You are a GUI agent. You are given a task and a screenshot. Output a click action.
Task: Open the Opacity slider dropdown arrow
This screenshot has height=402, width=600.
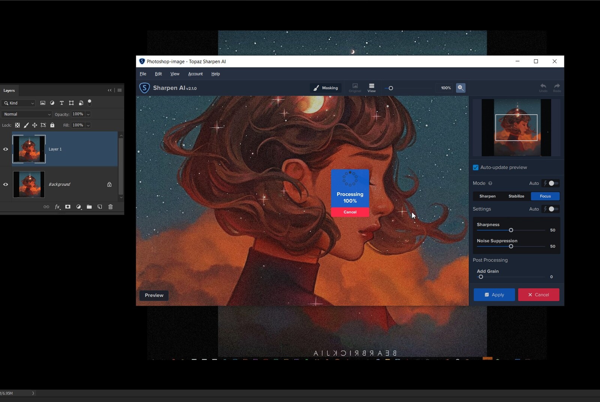point(88,114)
